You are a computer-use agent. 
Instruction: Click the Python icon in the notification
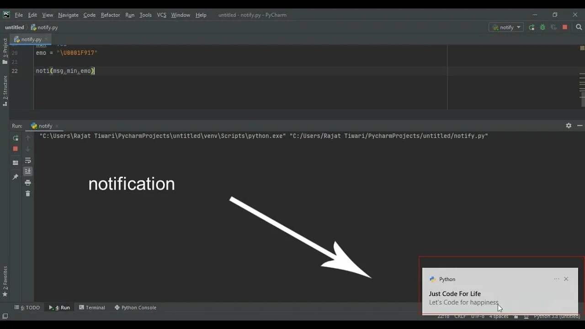[433, 279]
